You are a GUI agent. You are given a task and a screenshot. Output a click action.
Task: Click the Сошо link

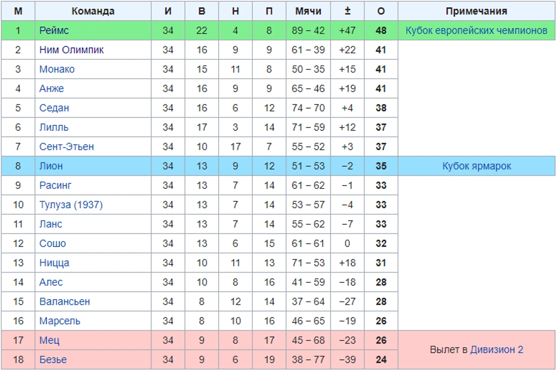click(53, 244)
